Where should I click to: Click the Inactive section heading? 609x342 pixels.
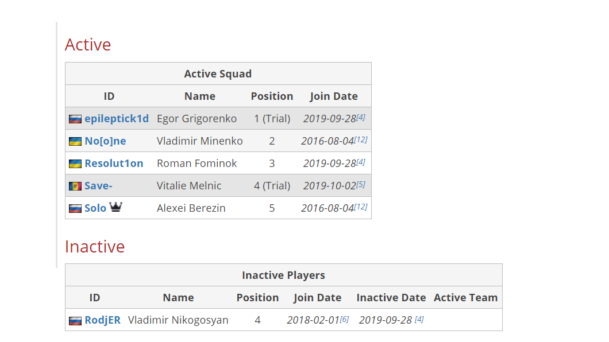[x=95, y=247]
